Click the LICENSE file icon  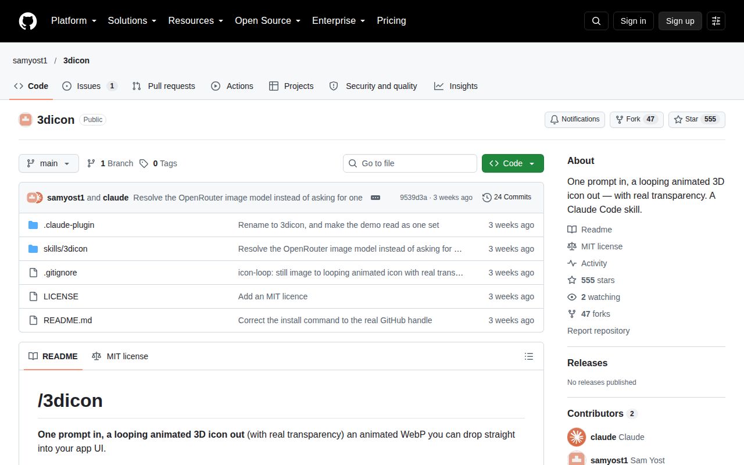33,296
